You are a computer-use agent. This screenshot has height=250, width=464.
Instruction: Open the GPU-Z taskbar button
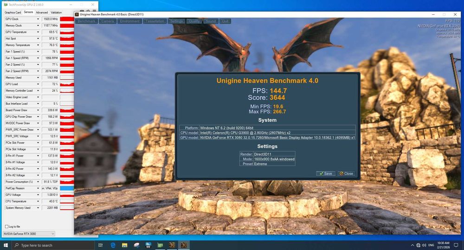pos(160,245)
